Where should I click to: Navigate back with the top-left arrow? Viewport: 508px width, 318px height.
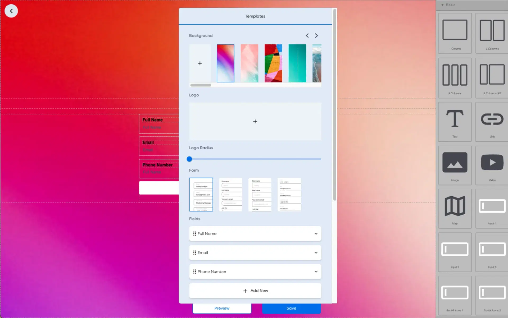11,11
